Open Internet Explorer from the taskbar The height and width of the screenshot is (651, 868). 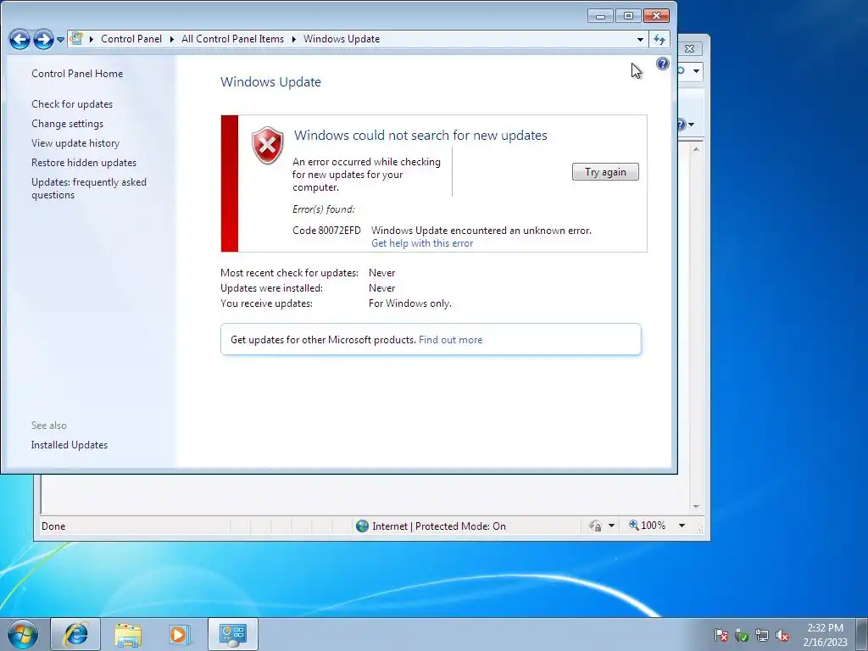pos(75,634)
